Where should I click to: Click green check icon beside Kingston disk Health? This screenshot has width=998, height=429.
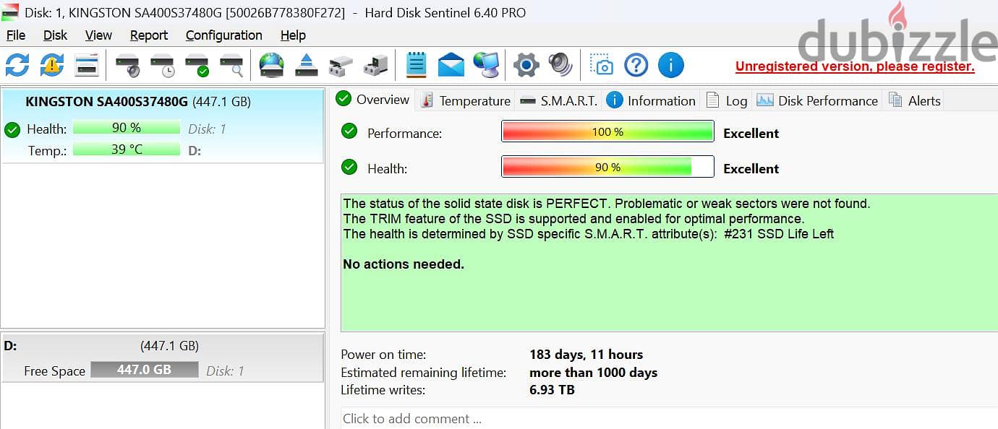pos(12,129)
